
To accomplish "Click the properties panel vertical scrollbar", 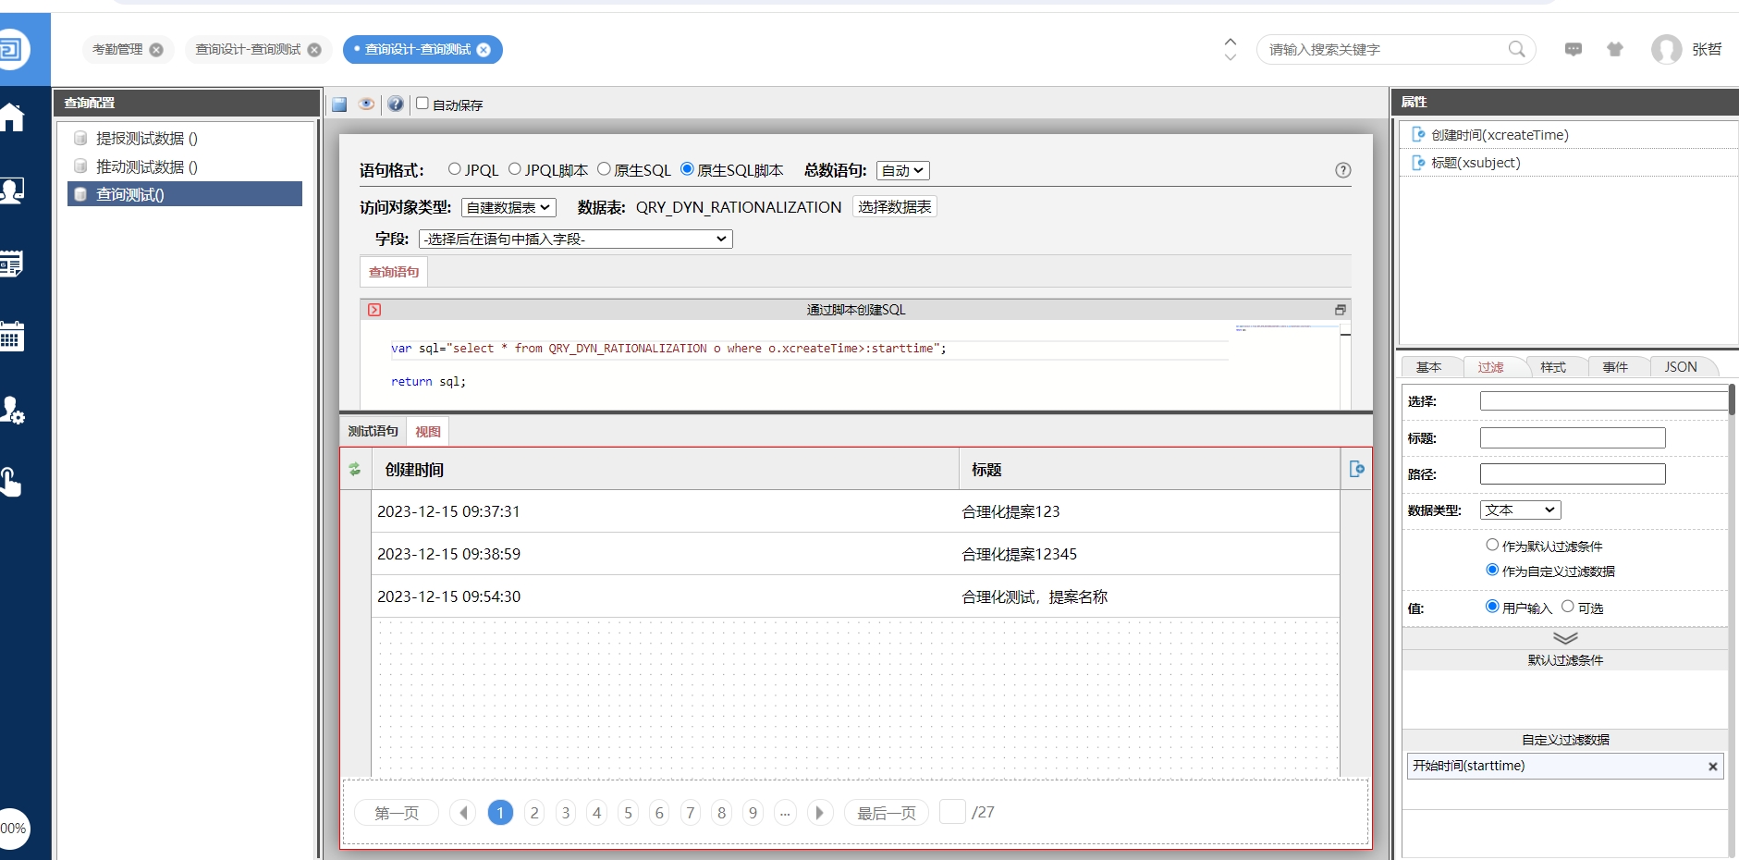I will click(1732, 400).
